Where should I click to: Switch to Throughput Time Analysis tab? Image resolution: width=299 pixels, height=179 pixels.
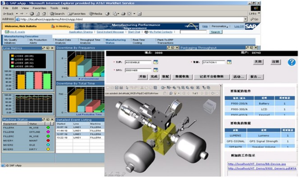pyautogui.click(x=90, y=41)
